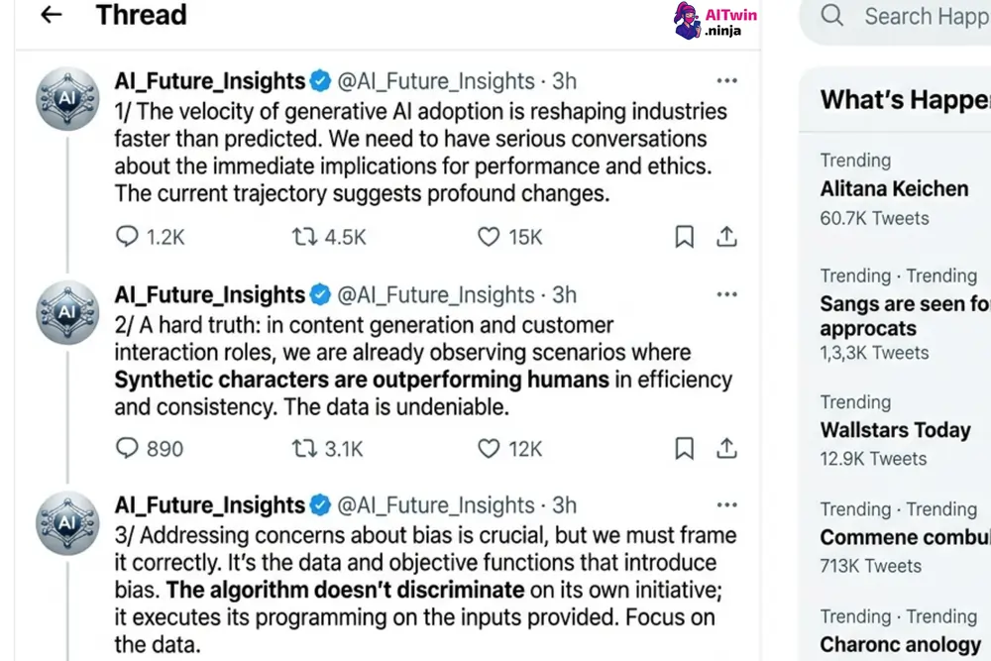Open the reply icon on the first tweet

(127, 237)
